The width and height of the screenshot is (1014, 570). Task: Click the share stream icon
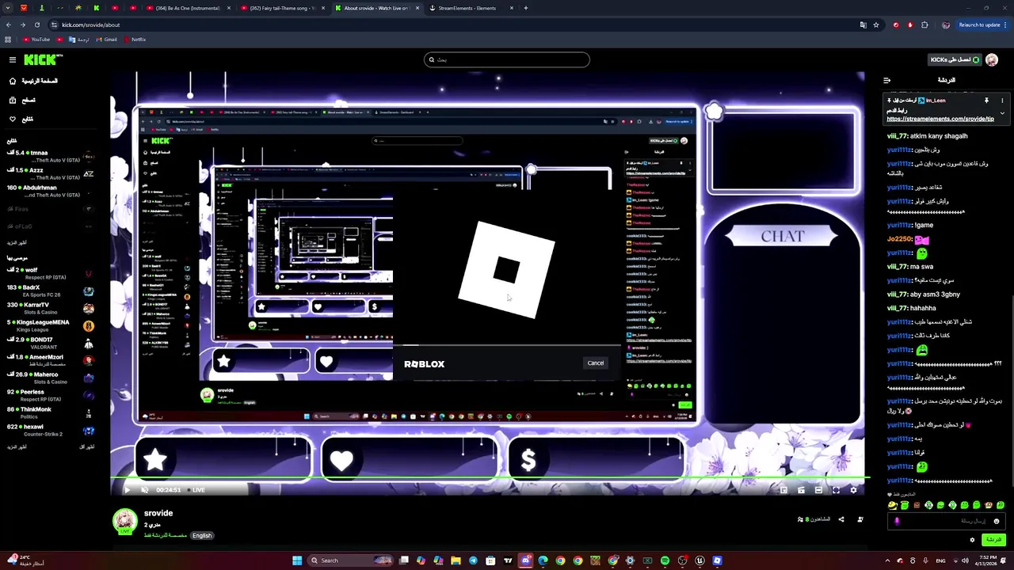(841, 519)
